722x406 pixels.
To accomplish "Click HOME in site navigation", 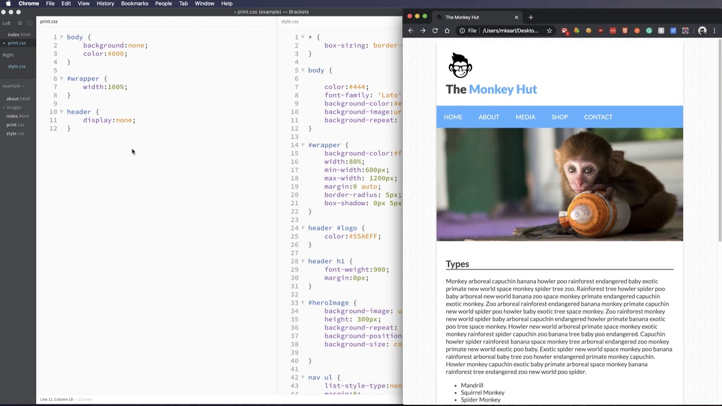I will pos(453,117).
